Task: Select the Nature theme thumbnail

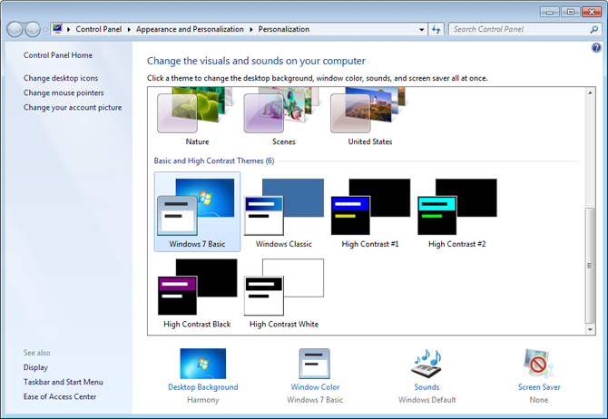Action: [197, 111]
